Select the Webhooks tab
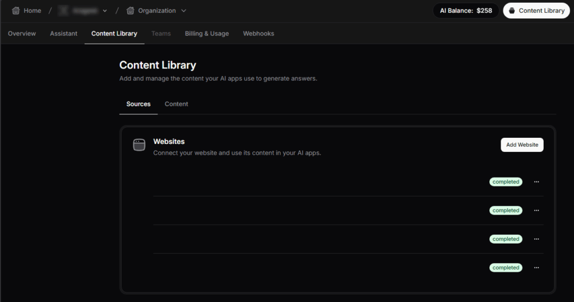574x302 pixels. coord(258,34)
